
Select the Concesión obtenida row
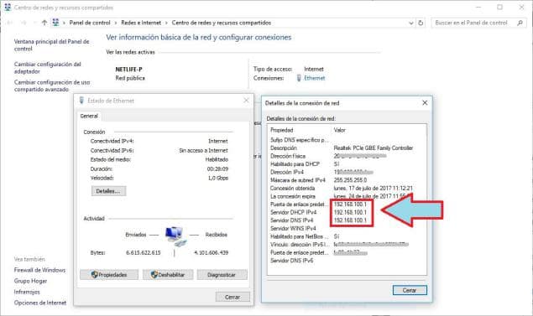tap(347, 188)
